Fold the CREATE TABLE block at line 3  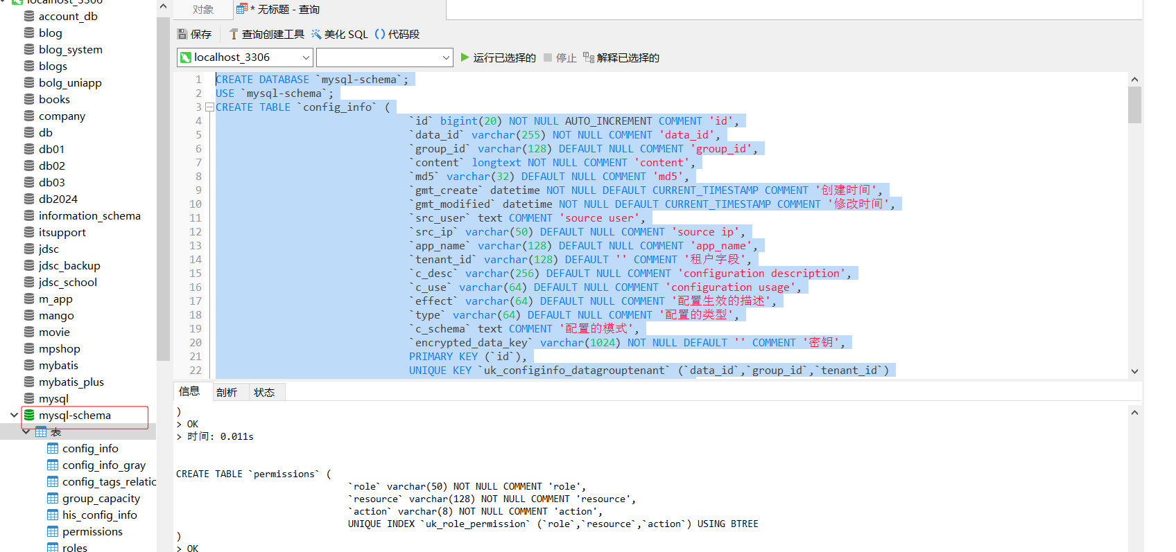point(209,107)
